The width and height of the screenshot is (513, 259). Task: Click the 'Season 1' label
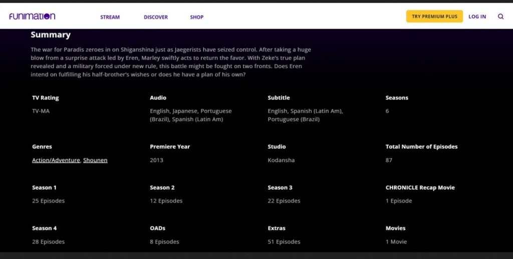pyautogui.click(x=44, y=188)
